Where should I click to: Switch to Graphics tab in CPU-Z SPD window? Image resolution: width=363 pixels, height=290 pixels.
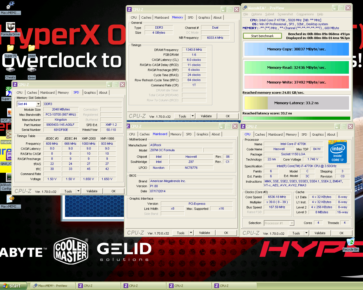(90, 93)
